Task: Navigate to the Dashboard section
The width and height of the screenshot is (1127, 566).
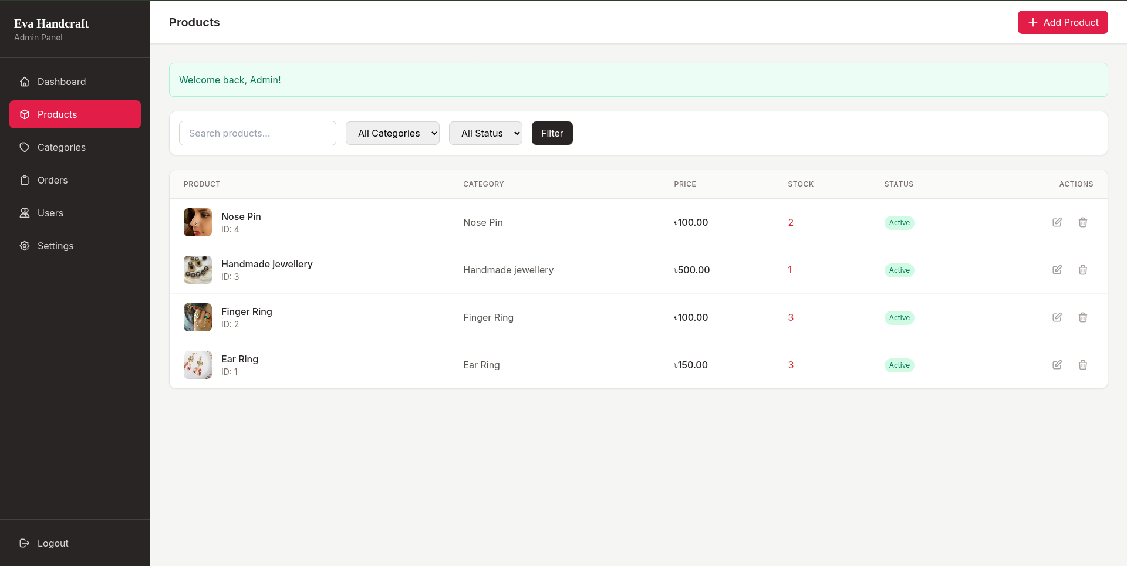Action: pyautogui.click(x=62, y=82)
